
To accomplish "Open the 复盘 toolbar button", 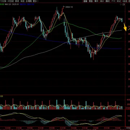I will 91,1.
